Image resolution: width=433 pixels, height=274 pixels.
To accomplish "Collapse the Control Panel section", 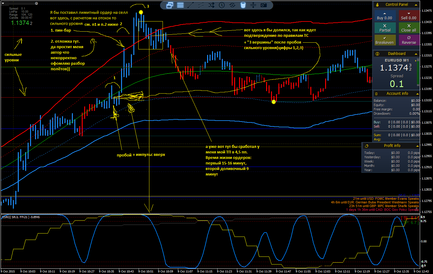I will point(416,5).
